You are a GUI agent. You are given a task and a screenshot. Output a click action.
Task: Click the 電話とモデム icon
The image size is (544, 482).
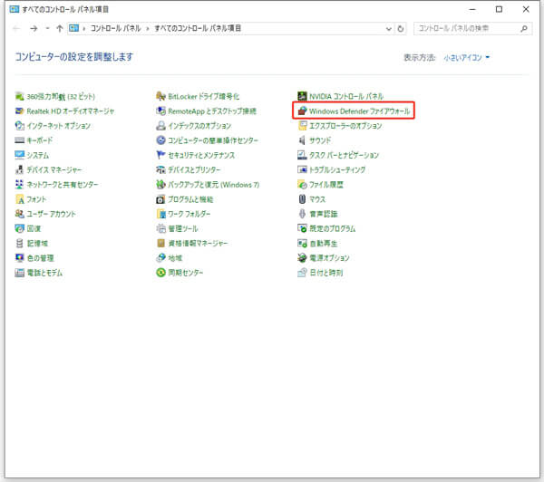pyautogui.click(x=19, y=273)
